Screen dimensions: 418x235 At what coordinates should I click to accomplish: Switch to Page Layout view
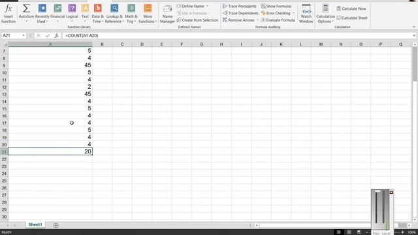coord(349,232)
